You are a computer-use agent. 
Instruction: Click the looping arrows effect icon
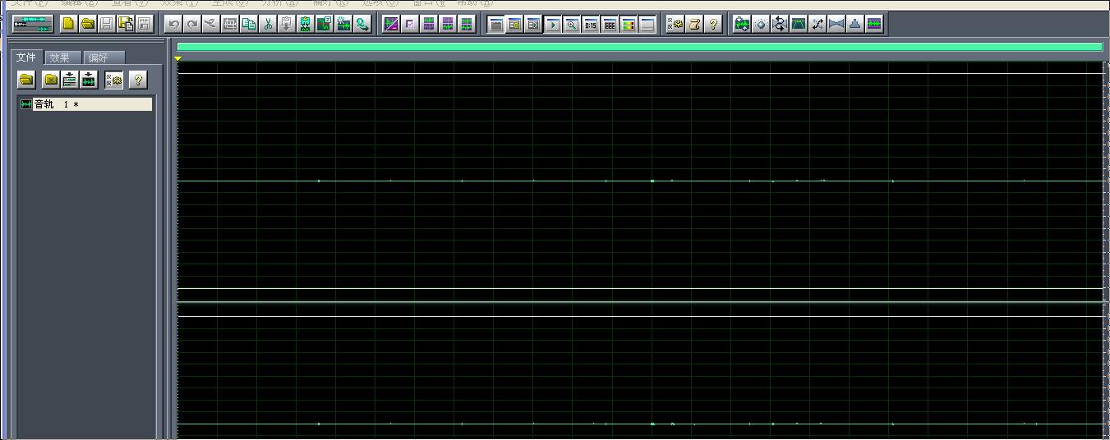[x=780, y=24]
